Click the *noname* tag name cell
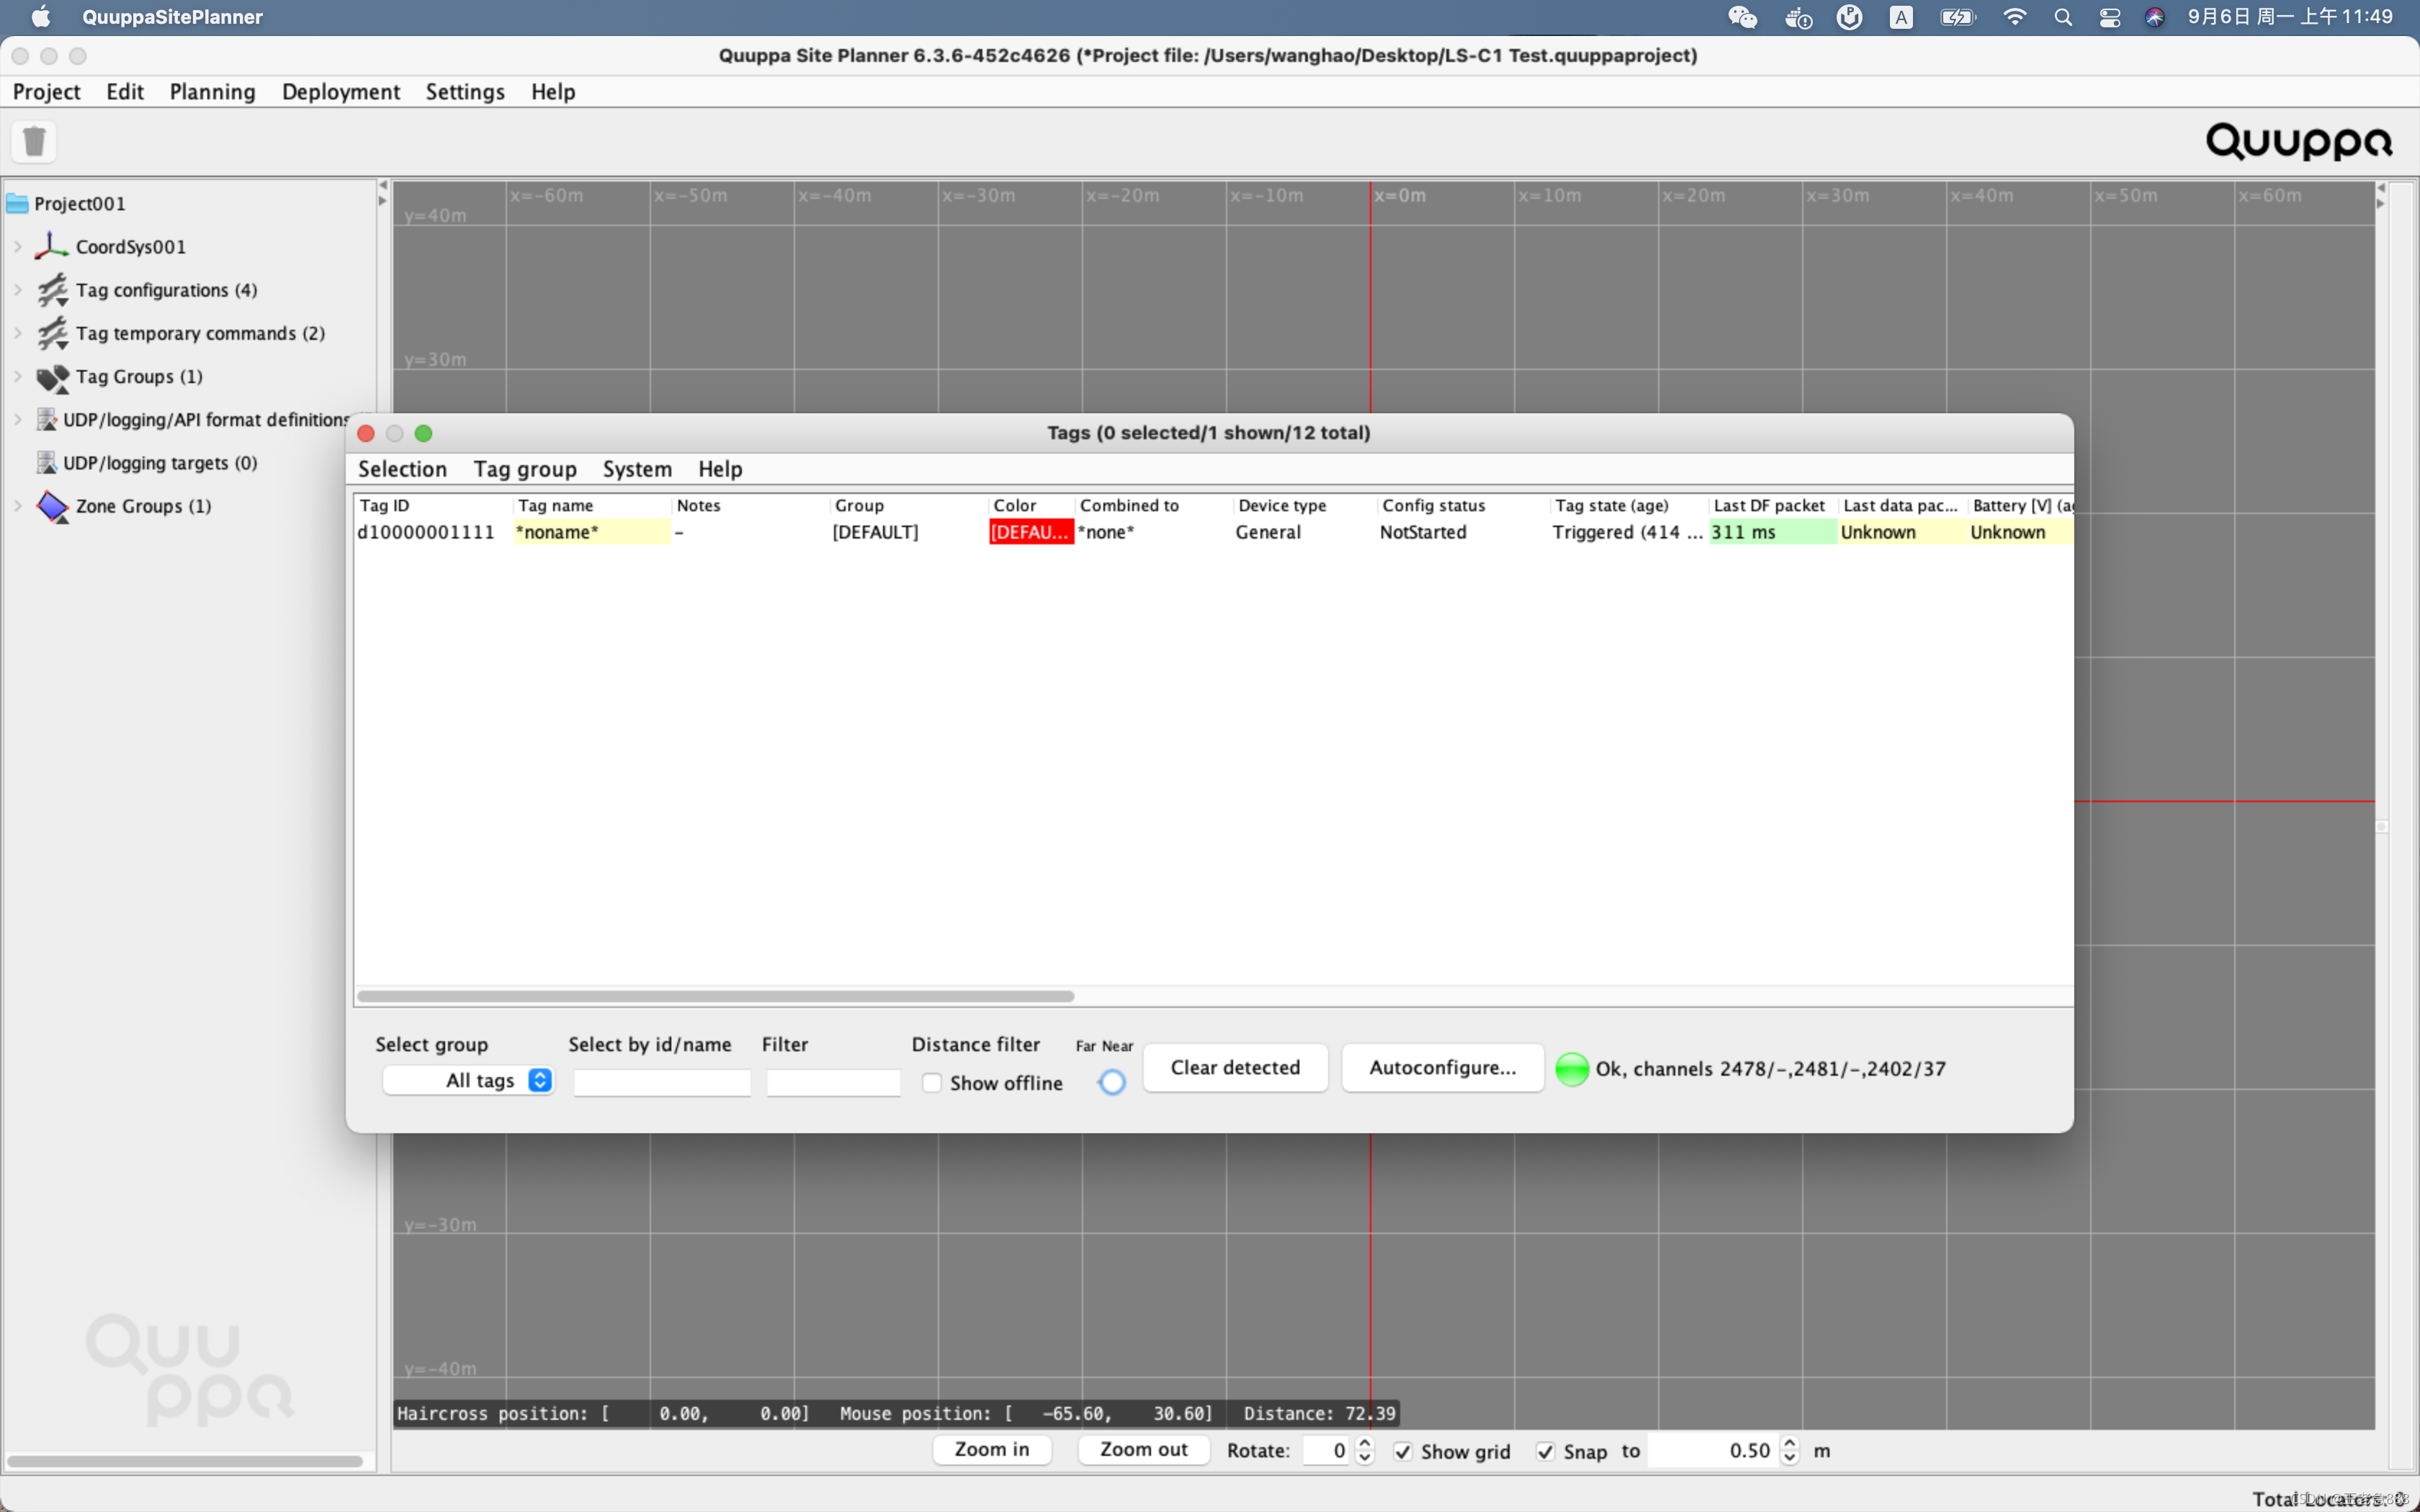The image size is (2420, 1512). tap(592, 532)
